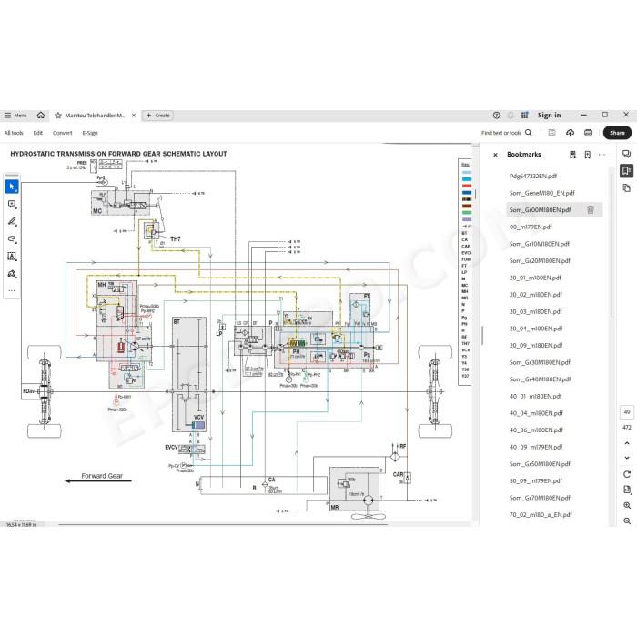Open bookmark 20_03_m180EN.pdf
Viewport: 637px width, 637px height.
coord(535,311)
